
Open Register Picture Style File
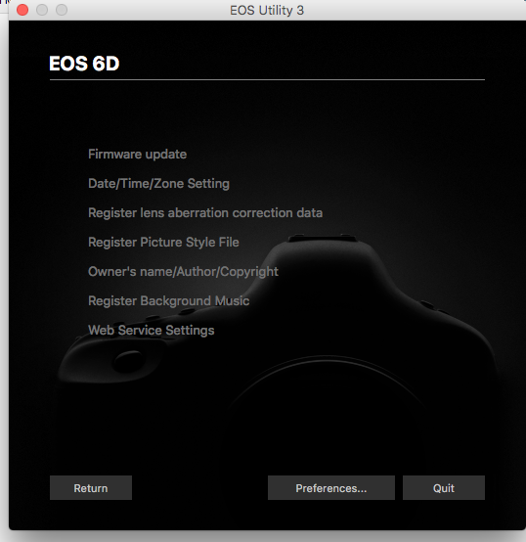(163, 243)
